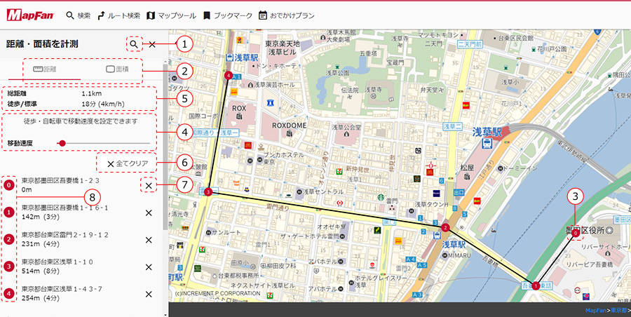
Task: Delete point 浅草1-10 with its X
Action: click(149, 267)
